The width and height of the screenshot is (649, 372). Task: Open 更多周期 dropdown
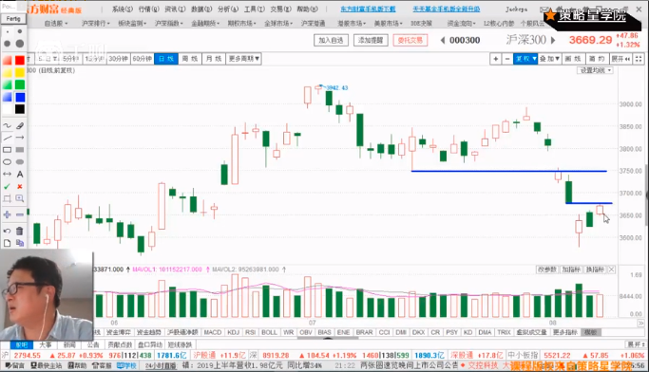[x=244, y=59]
